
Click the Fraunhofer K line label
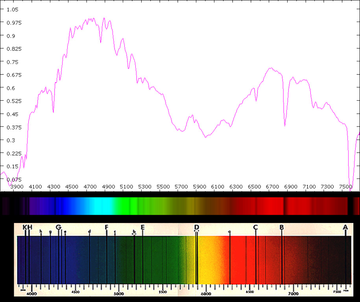[x=25, y=227]
